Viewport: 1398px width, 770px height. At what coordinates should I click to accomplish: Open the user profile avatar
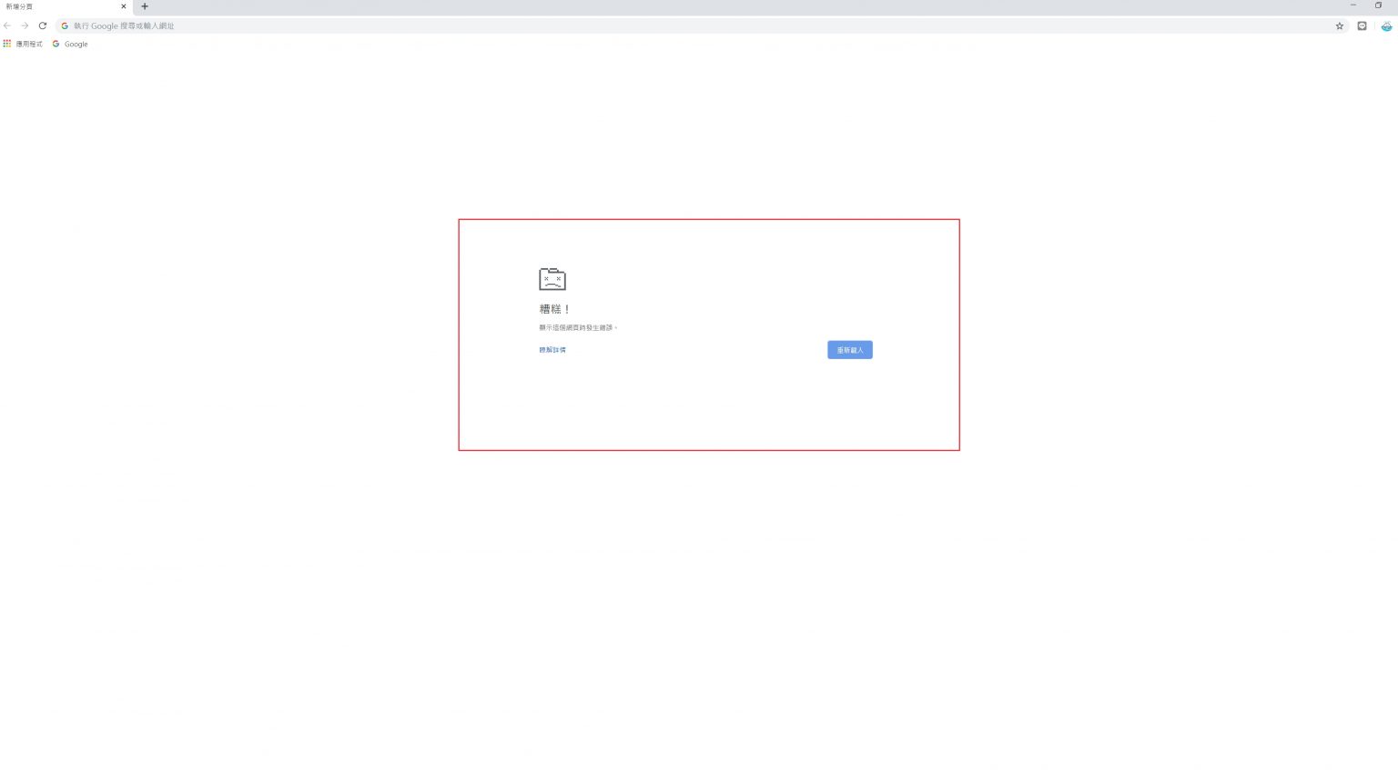click(x=1385, y=25)
